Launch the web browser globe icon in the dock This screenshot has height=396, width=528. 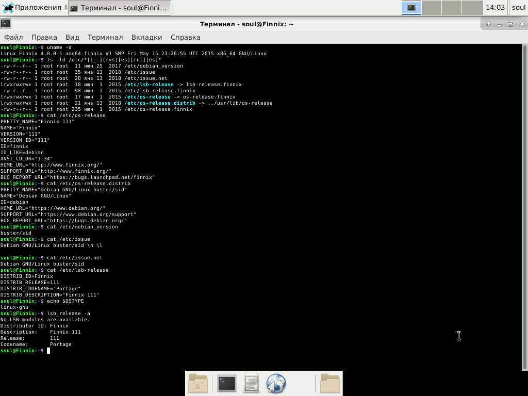276,383
